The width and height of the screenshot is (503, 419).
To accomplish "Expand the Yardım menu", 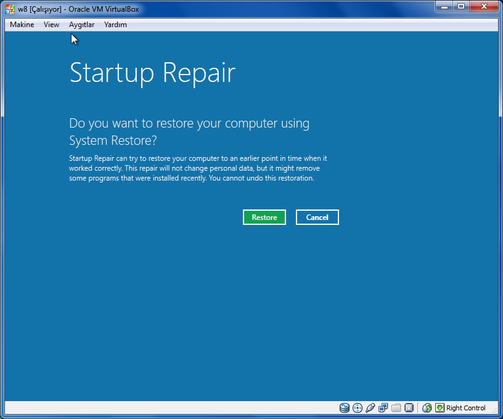I will pos(115,25).
